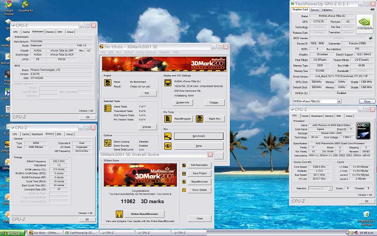Click the Options icon in 3DMark2001
377x236 pixels.
[107, 143]
